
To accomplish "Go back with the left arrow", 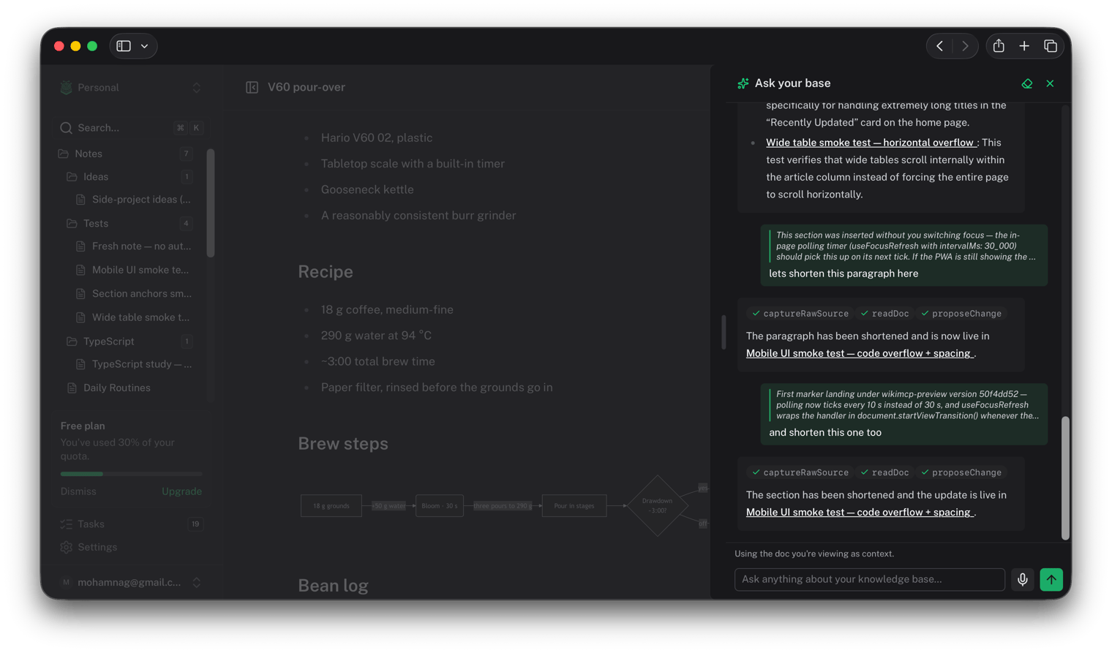I will coord(940,46).
